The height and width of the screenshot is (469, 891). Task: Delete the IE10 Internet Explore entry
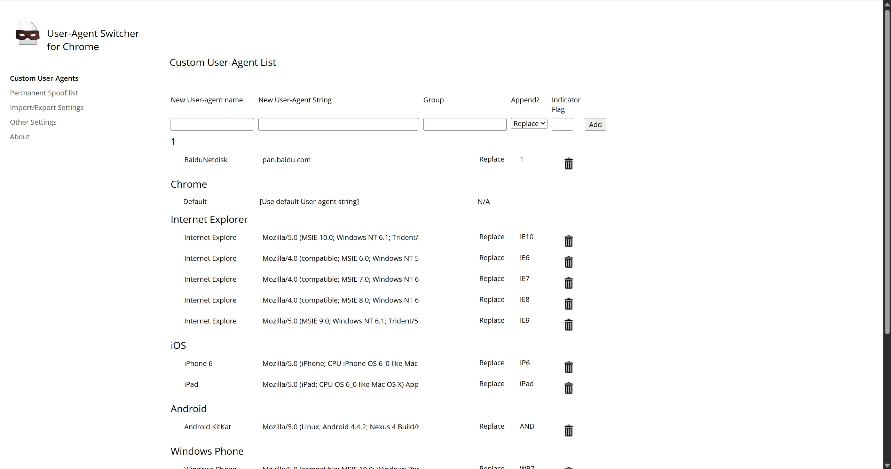(x=568, y=241)
